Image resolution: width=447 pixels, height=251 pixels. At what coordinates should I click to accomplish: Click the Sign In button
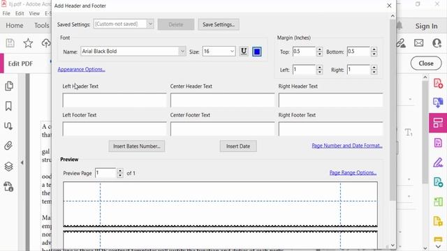pyautogui.click(x=427, y=26)
